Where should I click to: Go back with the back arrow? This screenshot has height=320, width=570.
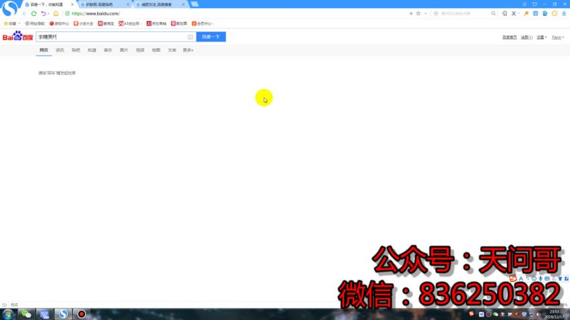[24, 14]
